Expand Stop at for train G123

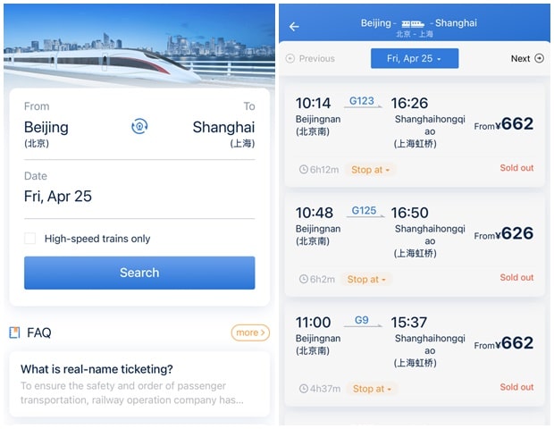click(x=370, y=170)
